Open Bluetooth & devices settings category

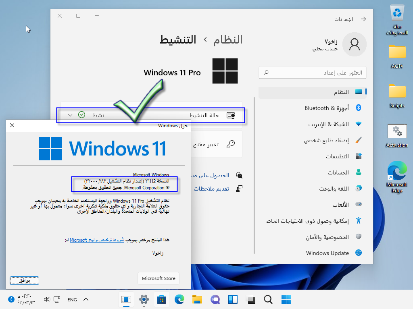pos(313,108)
